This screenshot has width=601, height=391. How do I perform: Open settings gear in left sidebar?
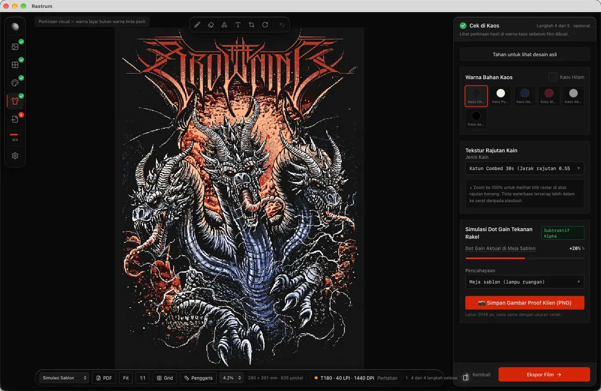pyautogui.click(x=15, y=156)
